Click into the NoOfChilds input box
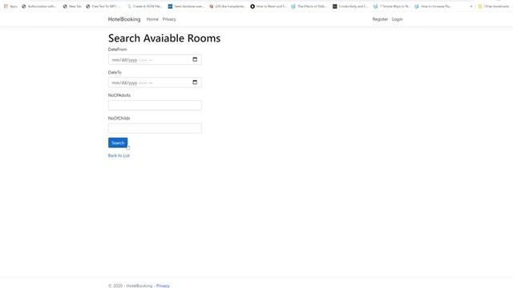The height and width of the screenshot is (288, 513). coord(155,128)
